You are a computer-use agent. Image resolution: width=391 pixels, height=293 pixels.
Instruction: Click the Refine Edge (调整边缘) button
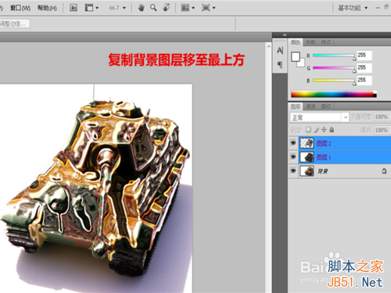click(14, 23)
